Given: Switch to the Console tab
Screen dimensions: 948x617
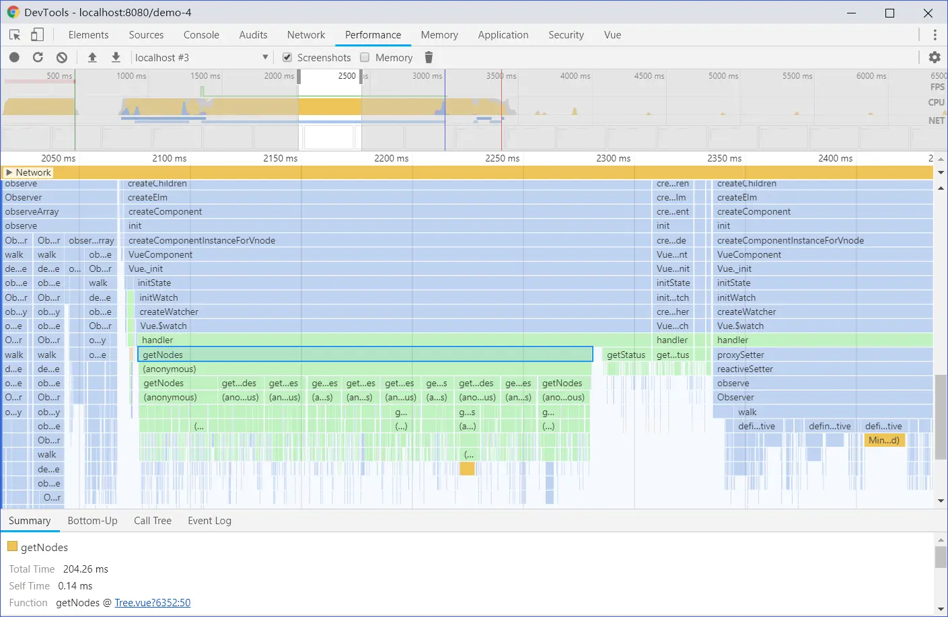Looking at the screenshot, I should pyautogui.click(x=201, y=35).
